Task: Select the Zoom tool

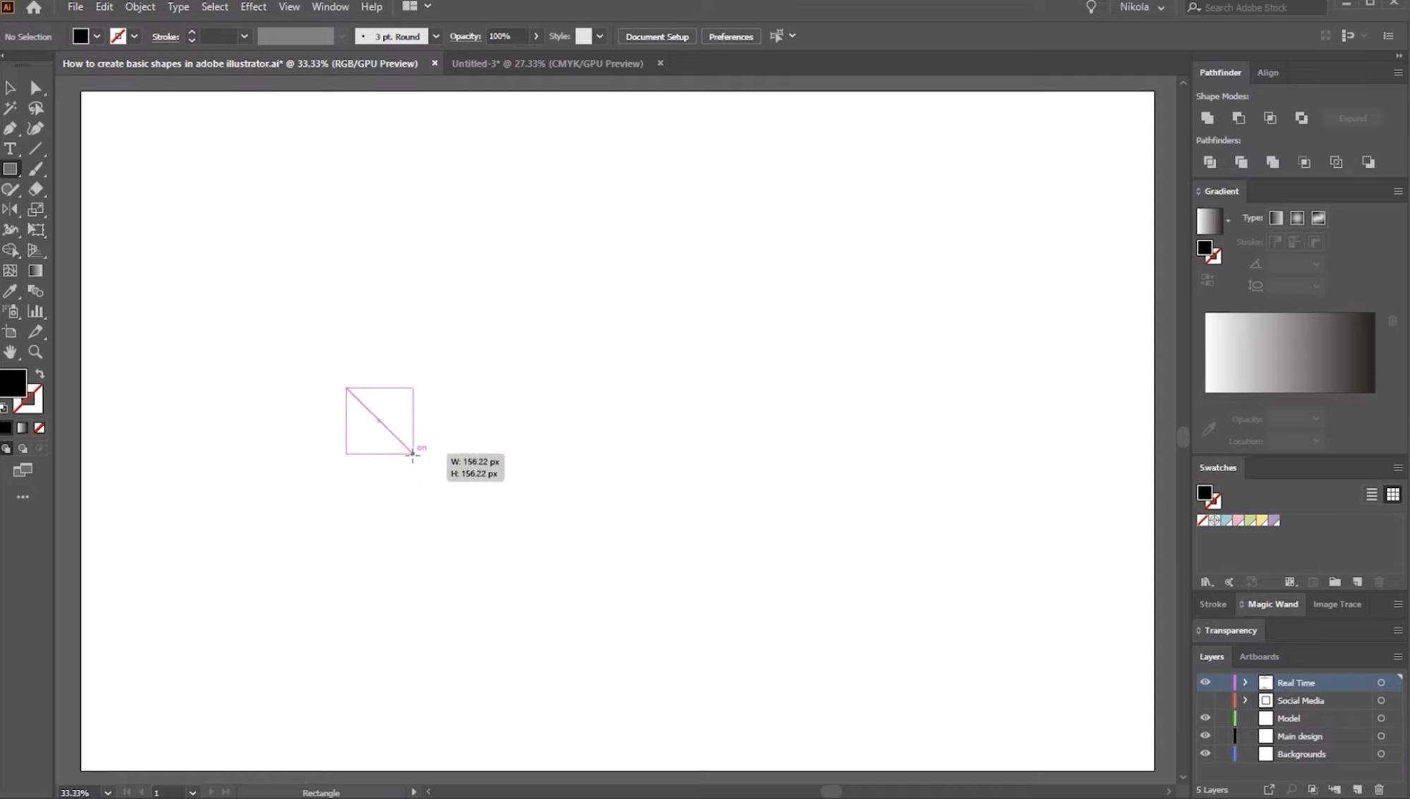Action: click(x=36, y=353)
